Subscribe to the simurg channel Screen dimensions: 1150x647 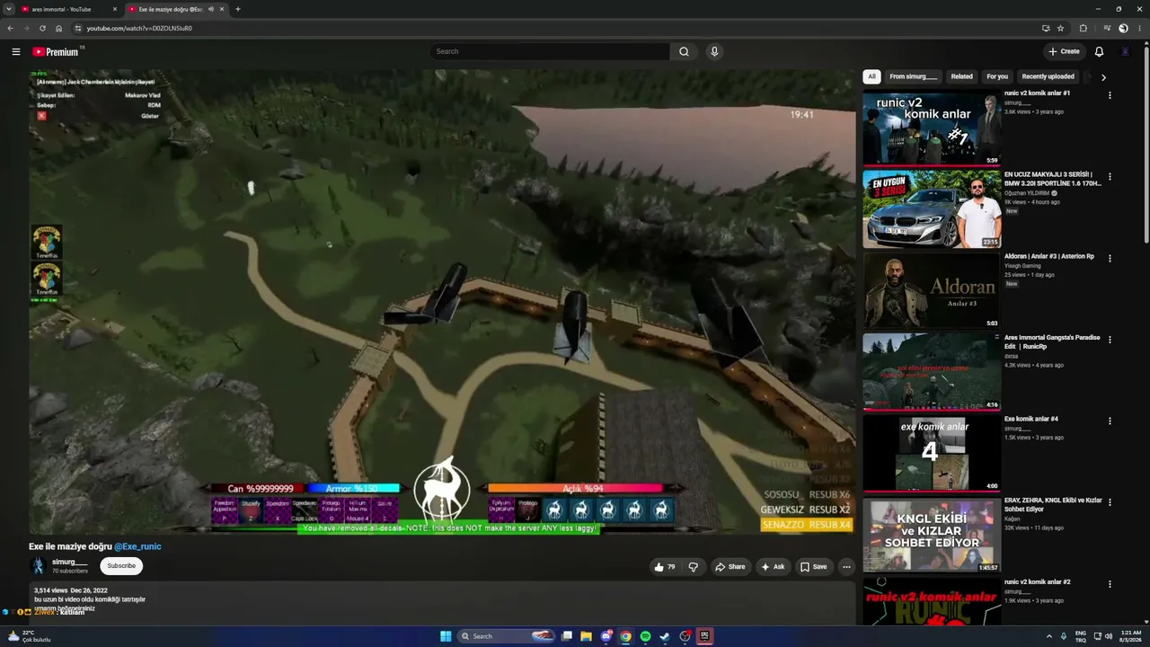(x=121, y=566)
